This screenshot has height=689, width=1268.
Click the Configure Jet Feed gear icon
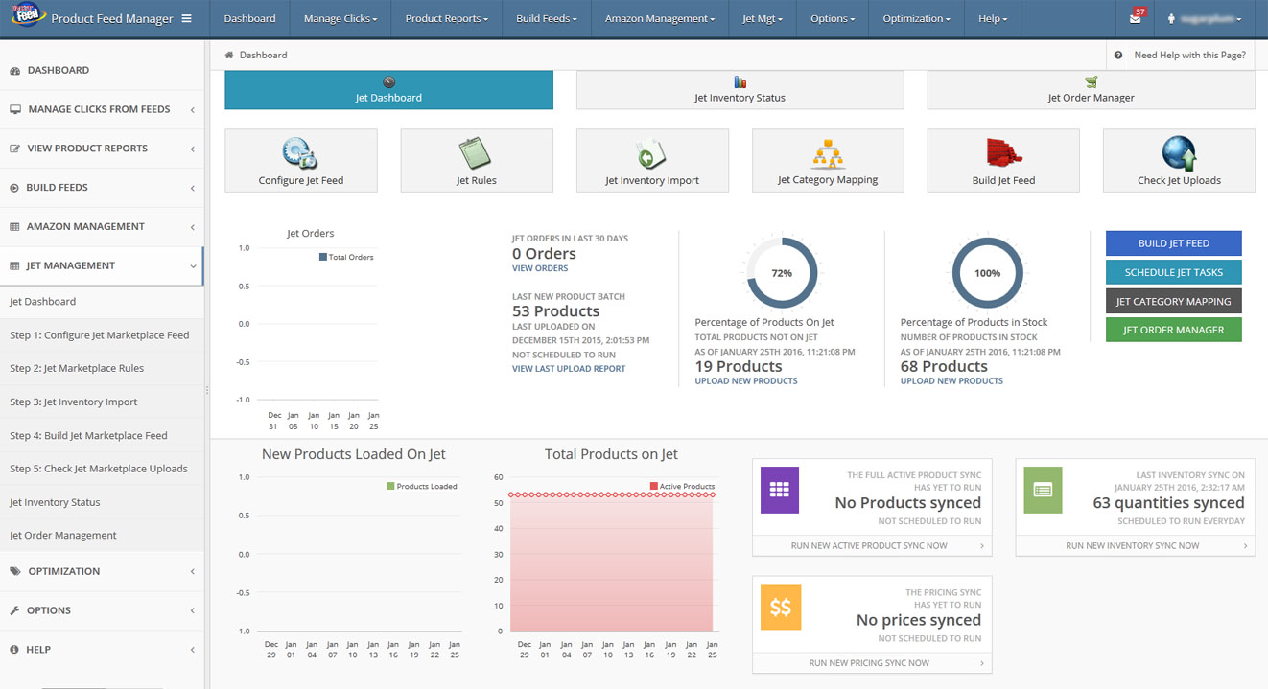tap(300, 153)
